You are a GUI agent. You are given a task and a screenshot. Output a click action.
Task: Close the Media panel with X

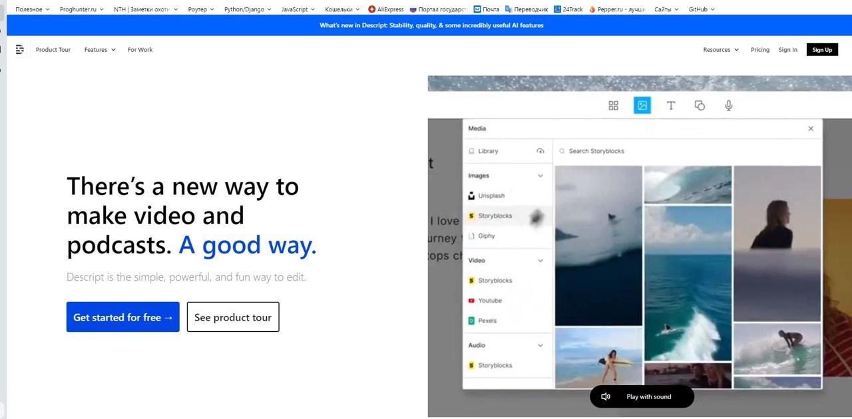point(811,129)
